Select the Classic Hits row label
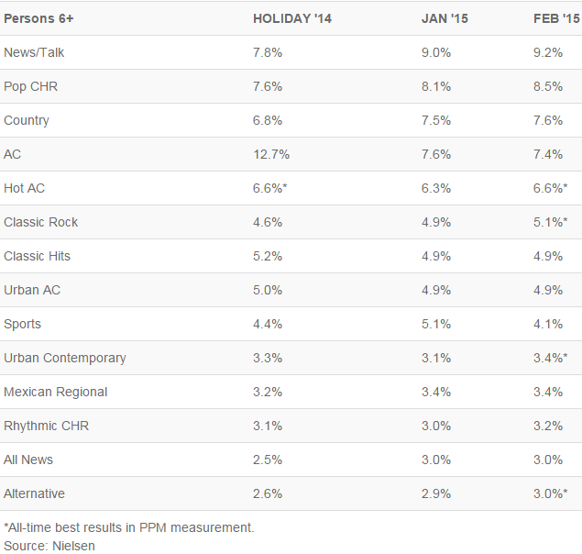Image resolution: width=582 pixels, height=554 pixels. tap(38, 256)
